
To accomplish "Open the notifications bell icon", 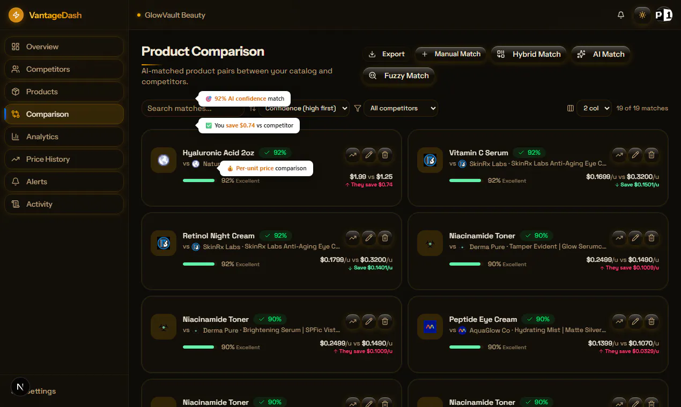I will tap(621, 15).
